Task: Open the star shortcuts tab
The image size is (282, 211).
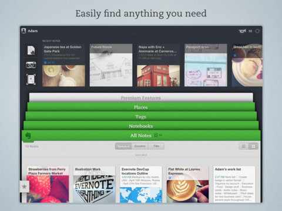Action: (x=25, y=186)
